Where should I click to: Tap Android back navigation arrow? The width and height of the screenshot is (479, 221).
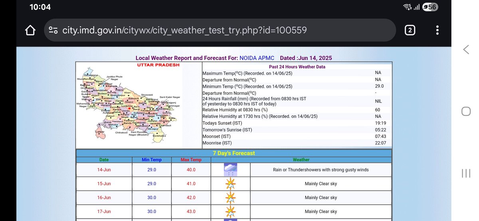pyautogui.click(x=466, y=49)
